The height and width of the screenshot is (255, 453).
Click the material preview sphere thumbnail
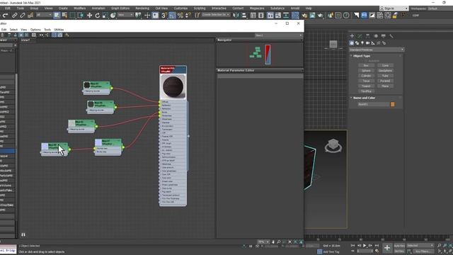pos(173,86)
